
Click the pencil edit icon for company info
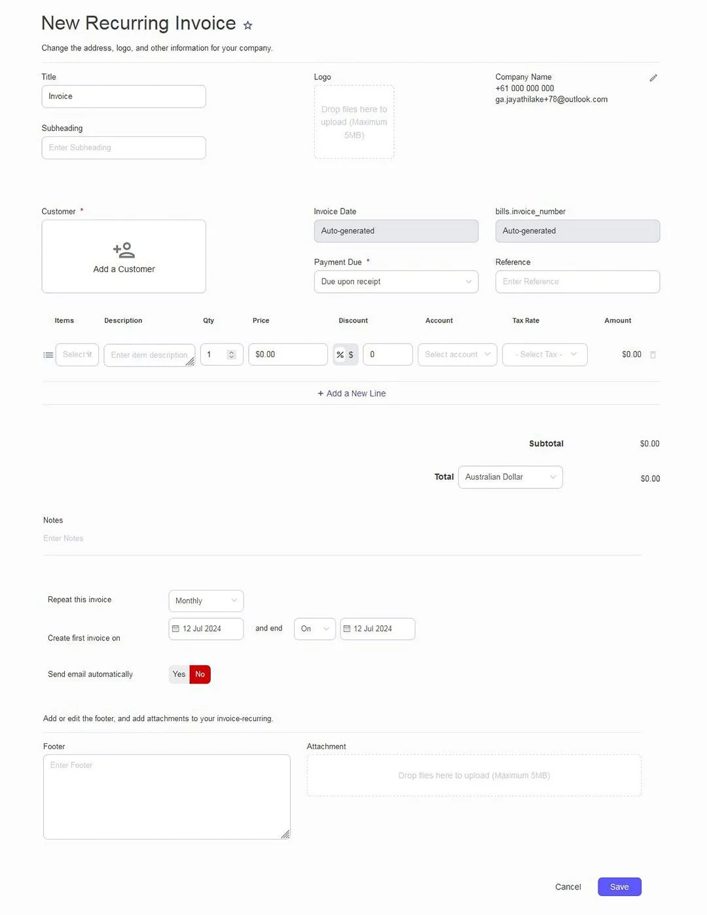(x=653, y=78)
